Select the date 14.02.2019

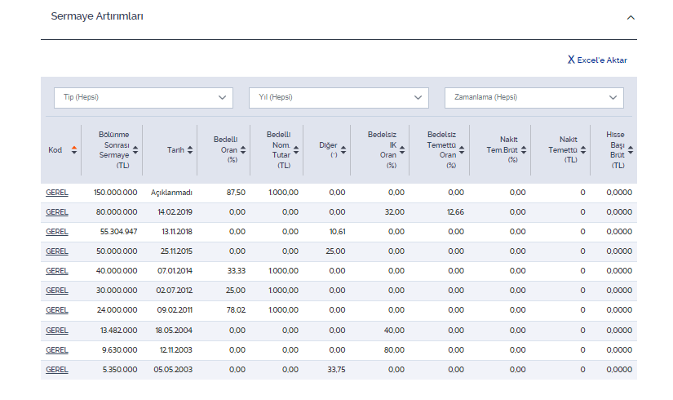tap(175, 212)
